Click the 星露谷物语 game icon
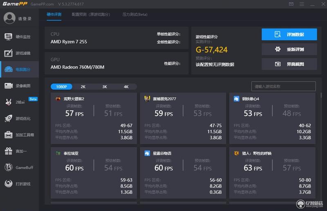 pos(147,153)
